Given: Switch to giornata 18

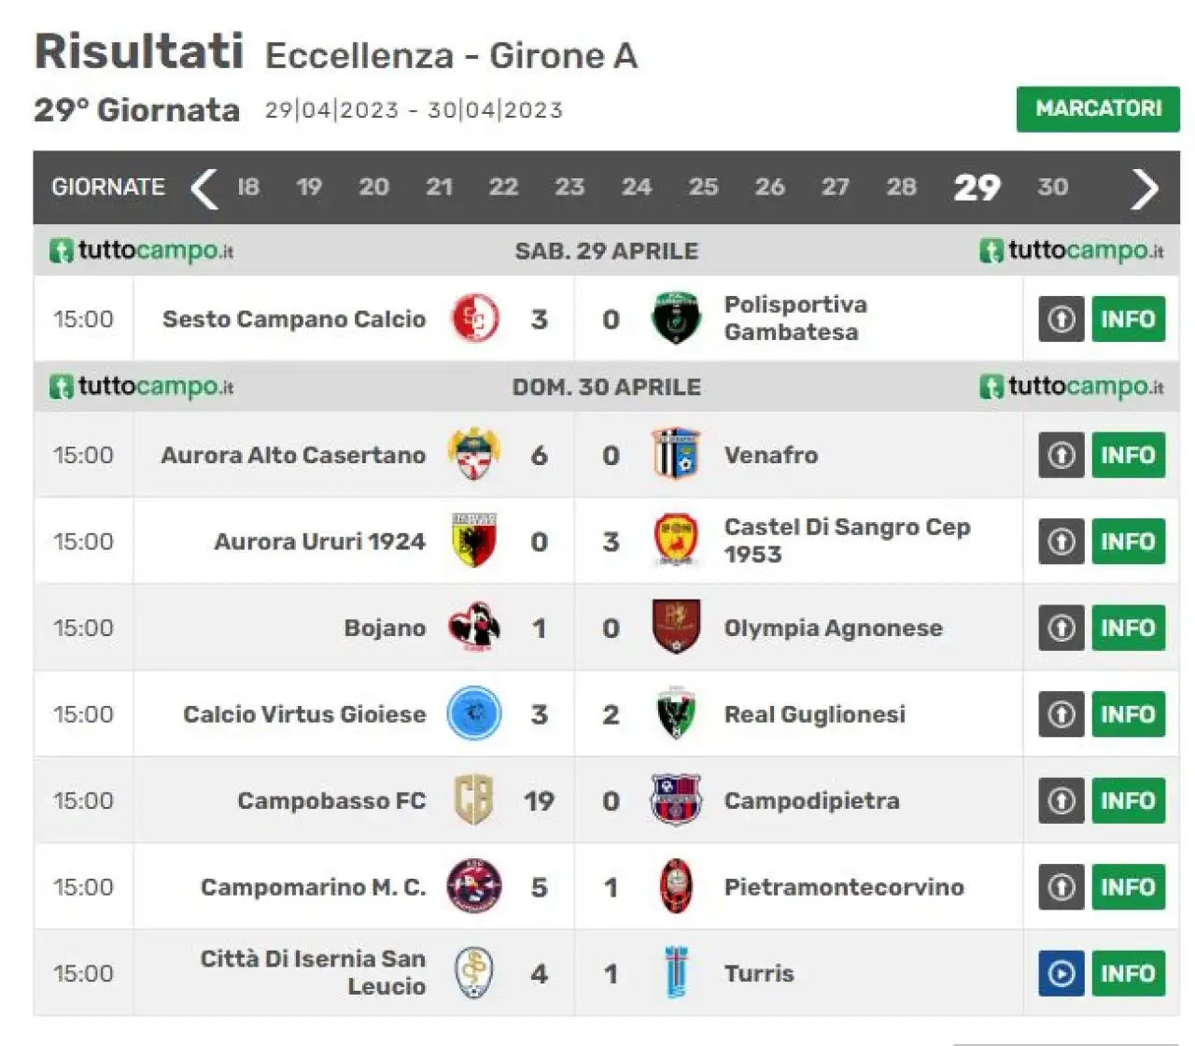Looking at the screenshot, I should point(247,187).
